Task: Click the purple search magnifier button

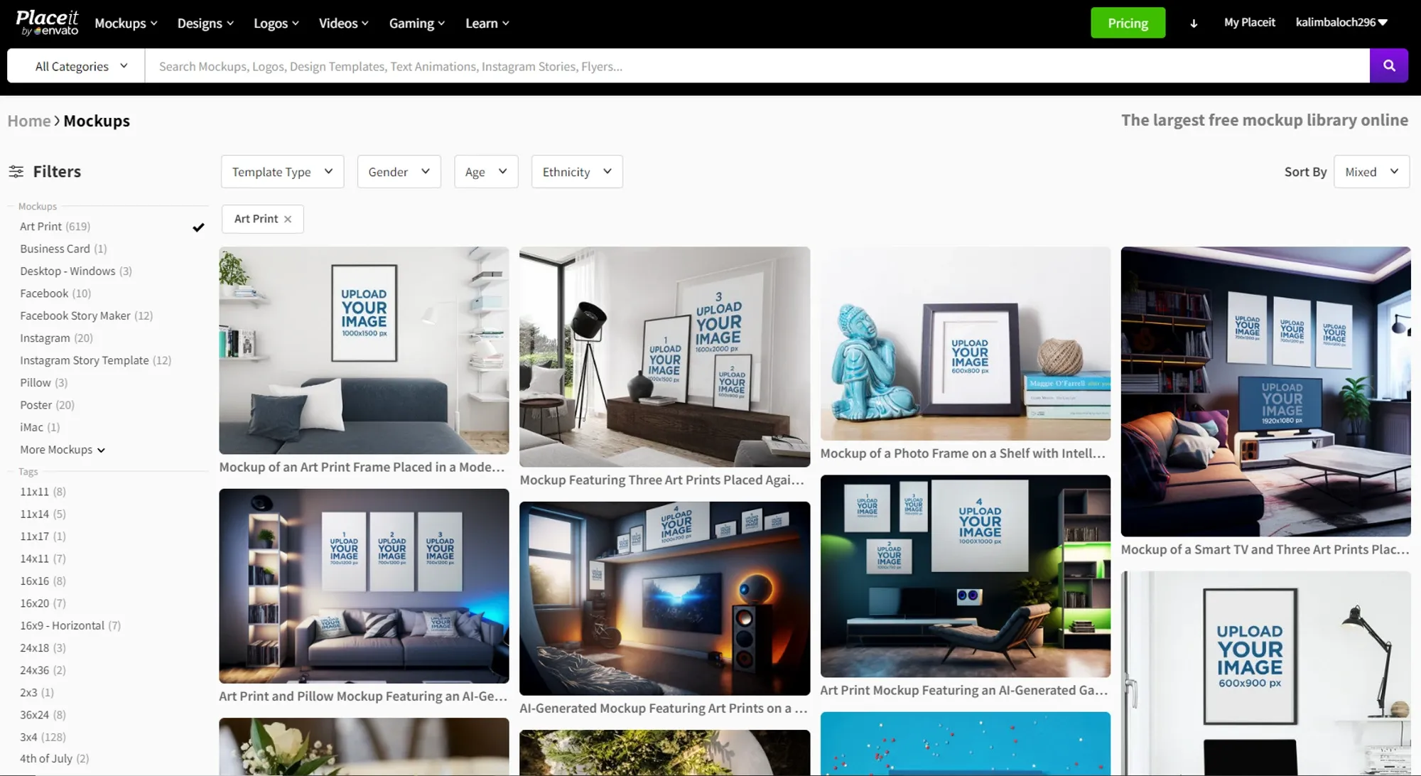Action: (1389, 66)
